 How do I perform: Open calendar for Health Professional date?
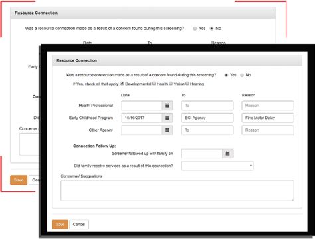point(167,106)
